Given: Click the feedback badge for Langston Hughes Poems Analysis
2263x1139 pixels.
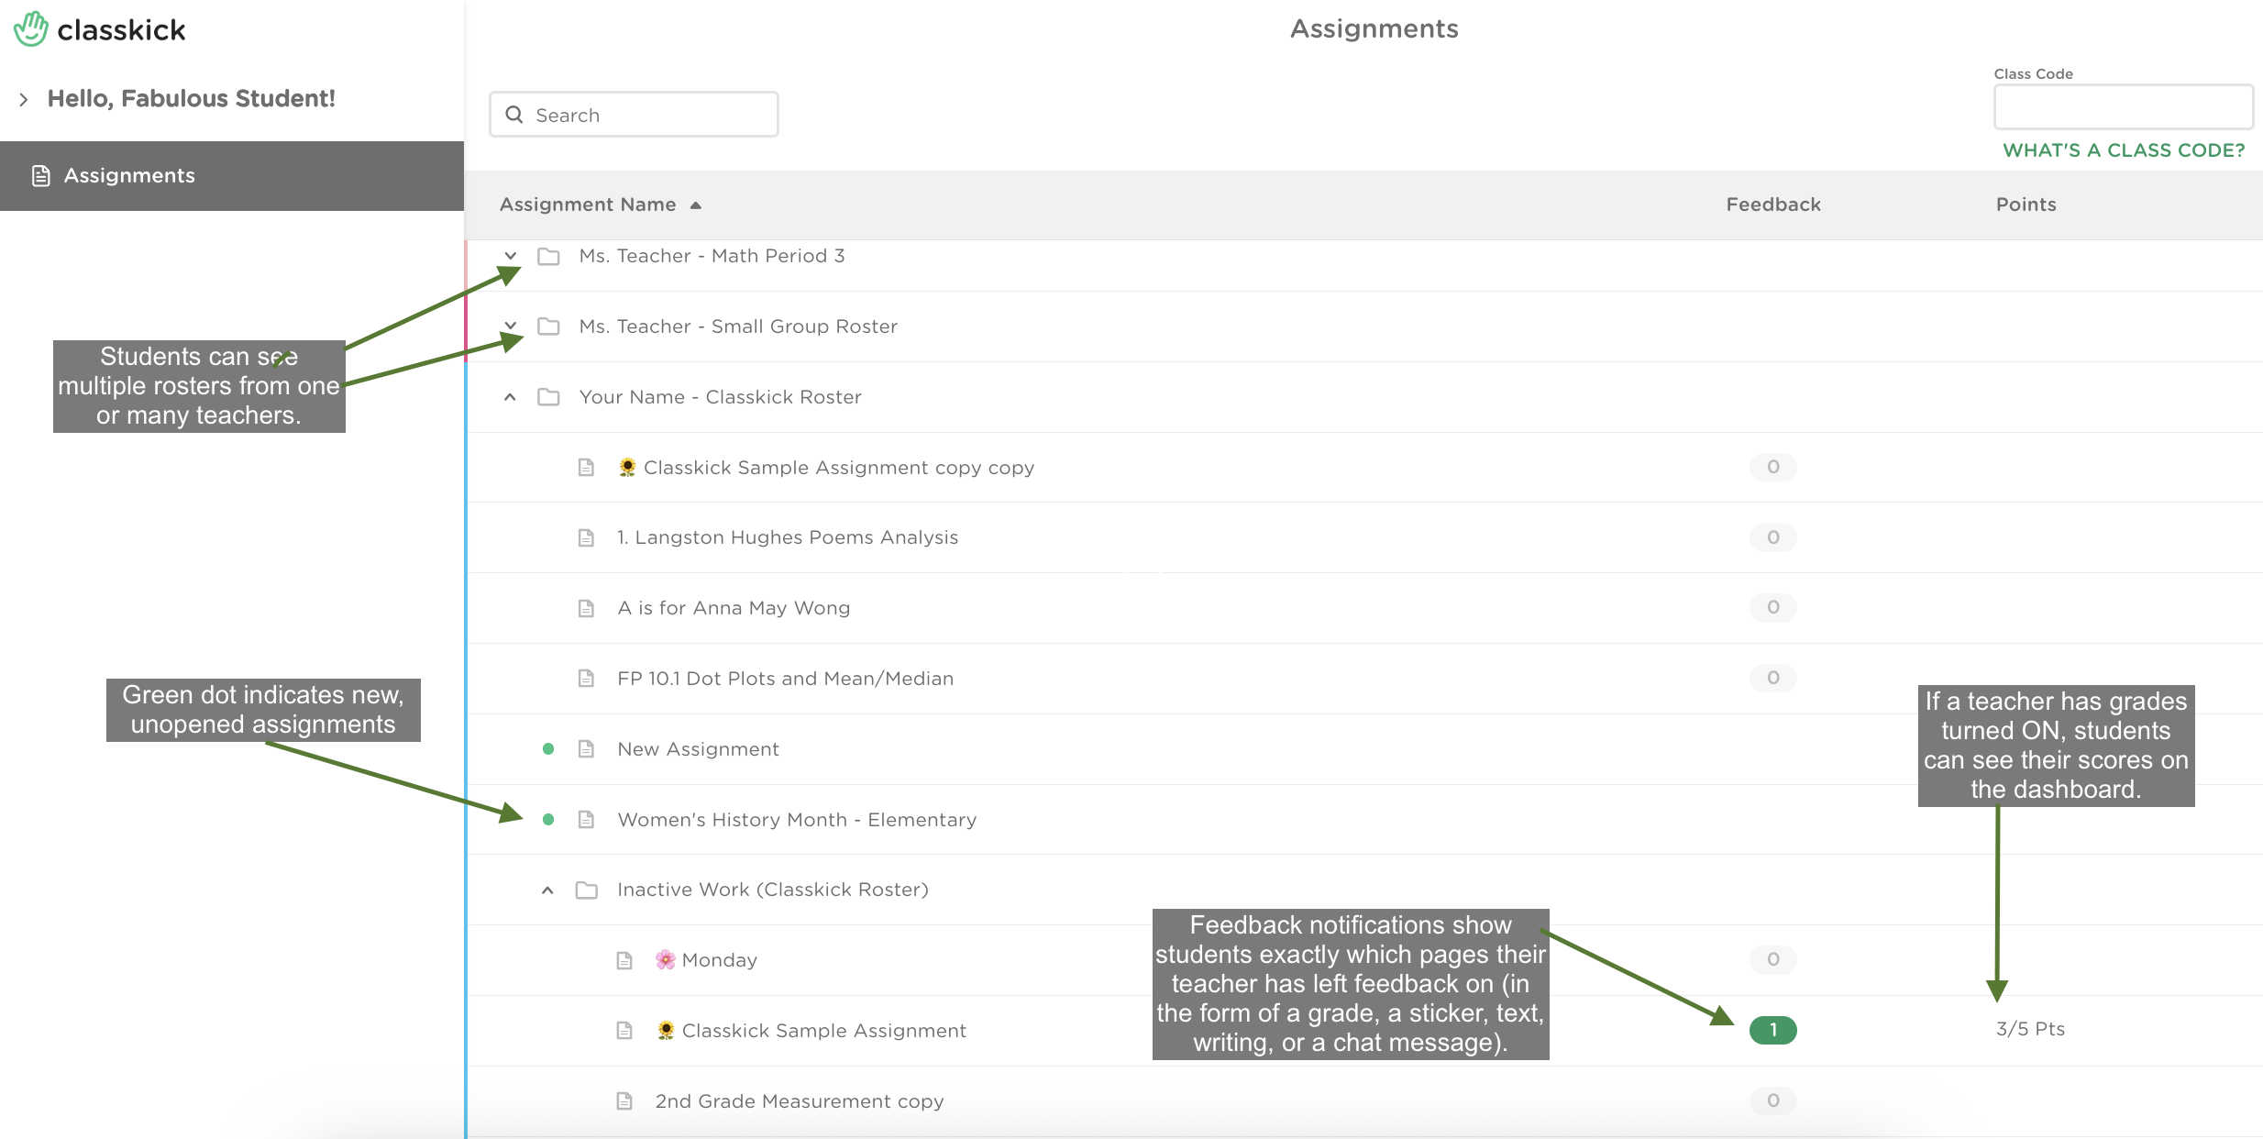Looking at the screenshot, I should point(1772,537).
